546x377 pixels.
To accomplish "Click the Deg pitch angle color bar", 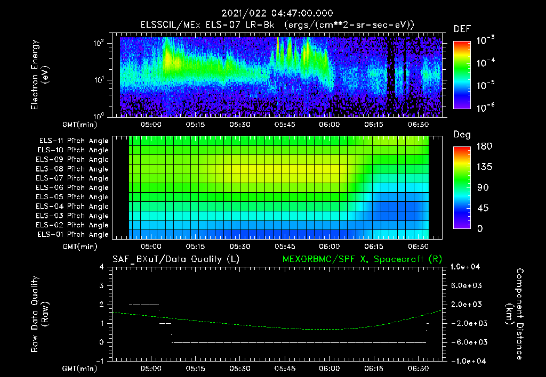I will (x=462, y=187).
